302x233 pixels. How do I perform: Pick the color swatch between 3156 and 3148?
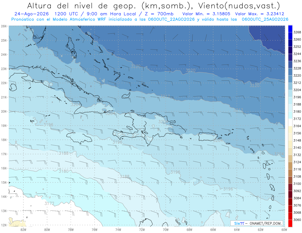(x=290, y=137)
